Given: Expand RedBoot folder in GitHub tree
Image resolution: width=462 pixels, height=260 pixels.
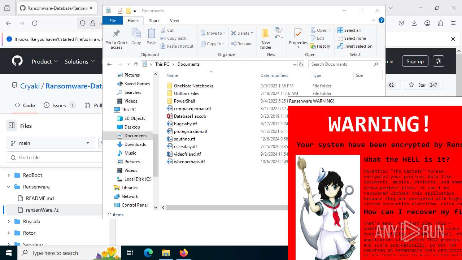Looking at the screenshot, I should tap(9, 175).
